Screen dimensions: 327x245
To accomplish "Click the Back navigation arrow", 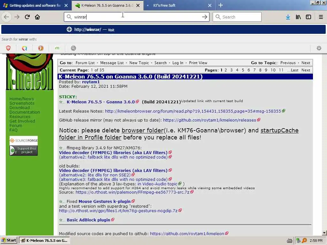I will coord(6,17).
